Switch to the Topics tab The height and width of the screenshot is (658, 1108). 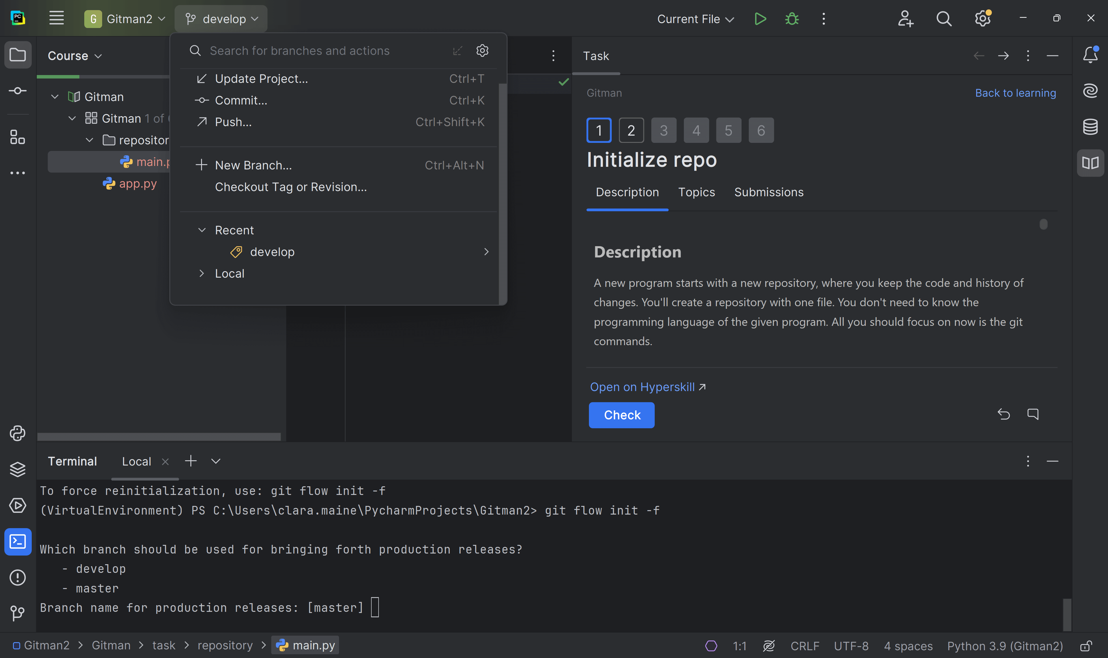pyautogui.click(x=696, y=192)
